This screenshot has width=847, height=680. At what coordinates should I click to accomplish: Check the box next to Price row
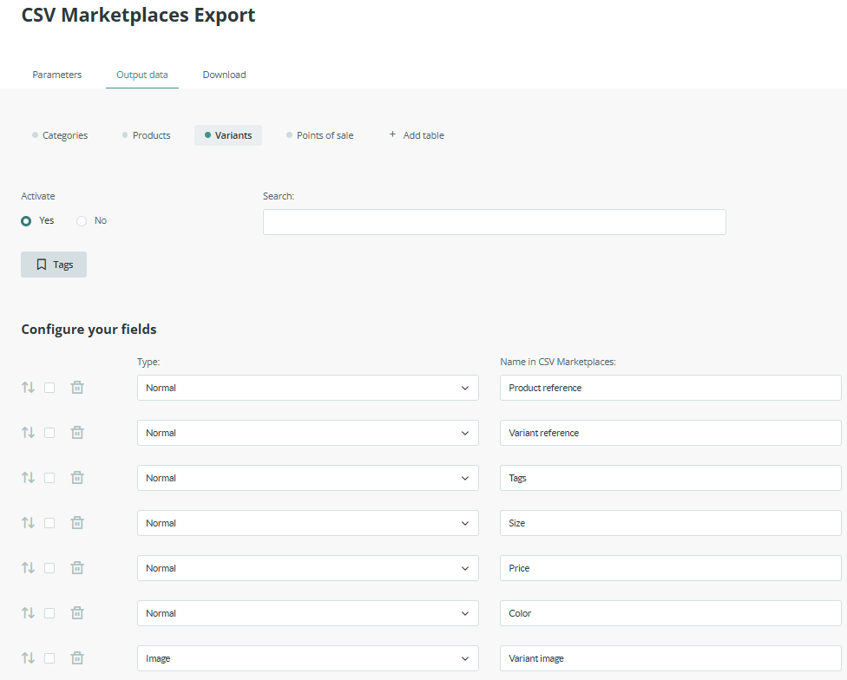pyautogui.click(x=49, y=568)
